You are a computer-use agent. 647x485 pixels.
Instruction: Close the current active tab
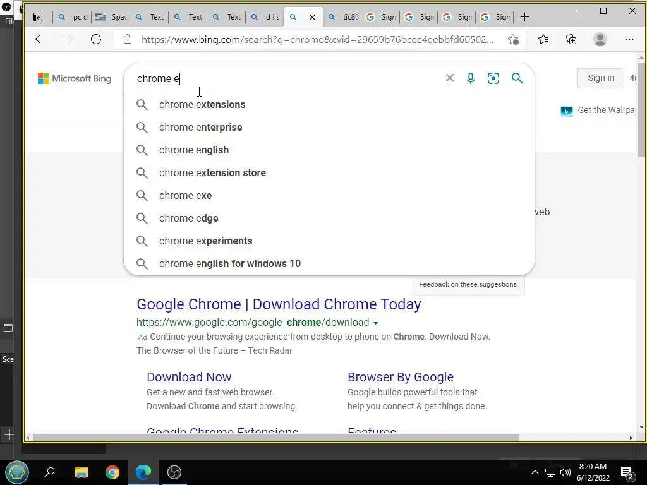click(312, 17)
